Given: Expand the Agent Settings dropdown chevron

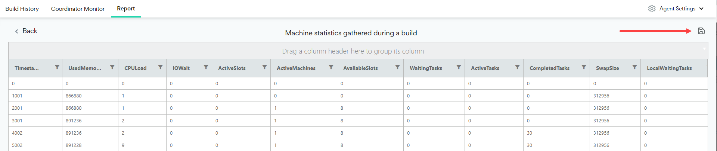Looking at the screenshot, I should click(701, 9).
